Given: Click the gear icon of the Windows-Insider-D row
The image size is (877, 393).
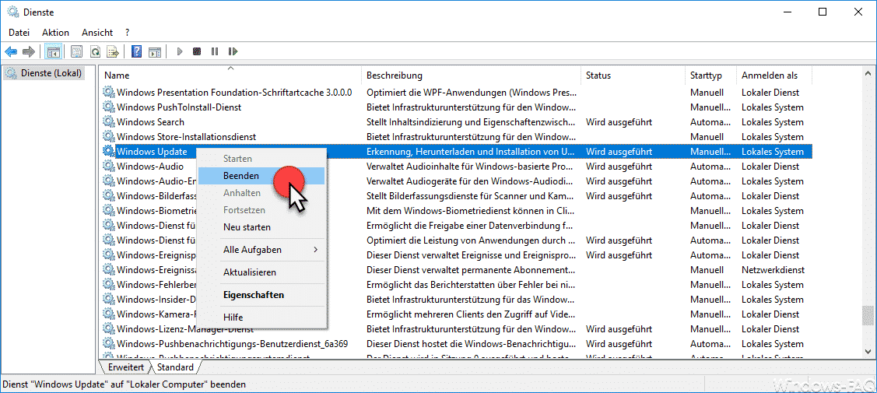Looking at the screenshot, I should coord(109,299).
